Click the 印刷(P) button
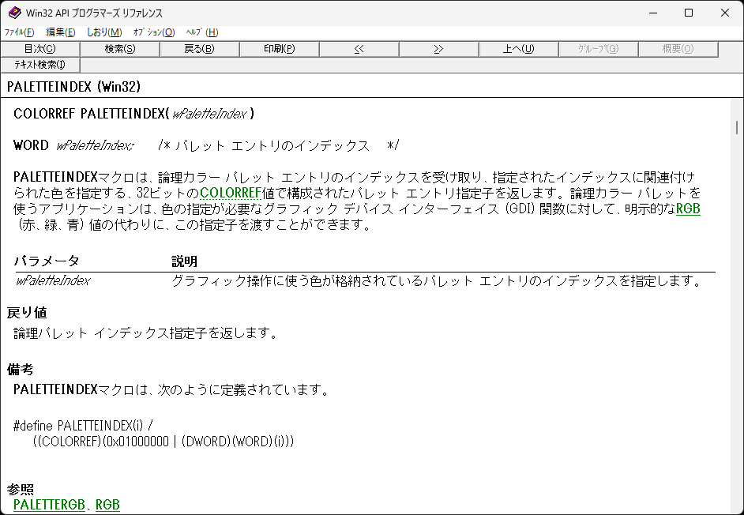This screenshot has width=744, height=515. (279, 49)
